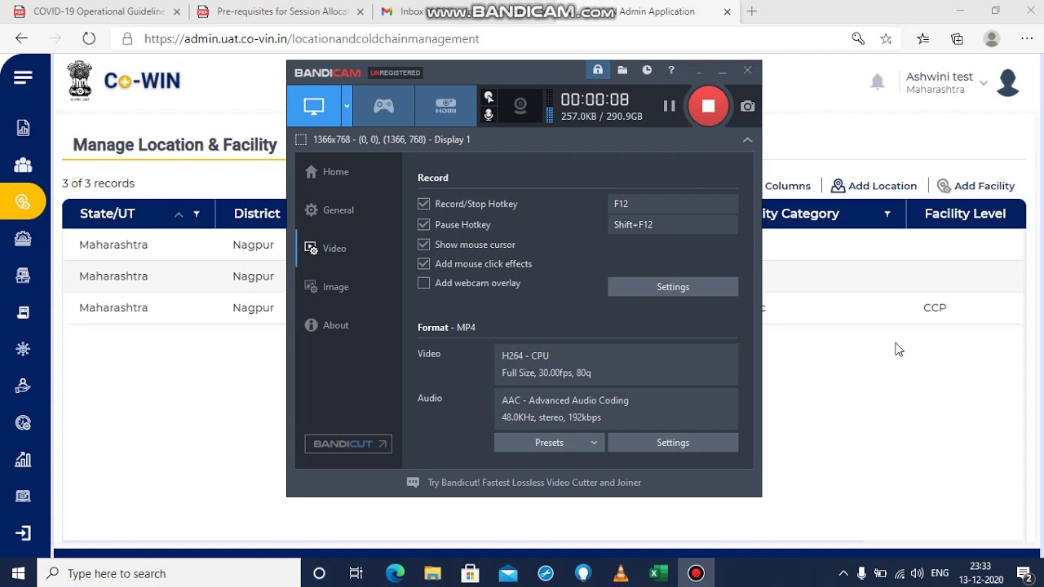The width and height of the screenshot is (1044, 587).
Task: Select Bandicam HDMI device recording mode
Action: [445, 106]
